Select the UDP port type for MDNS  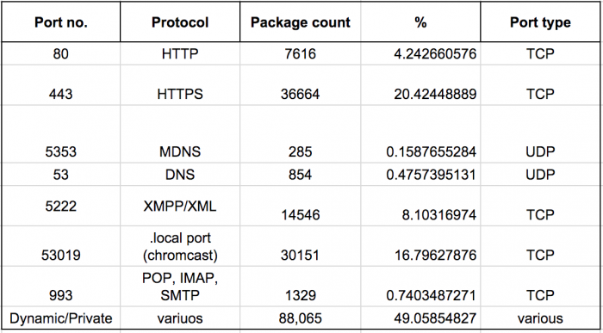pyautogui.click(x=540, y=134)
